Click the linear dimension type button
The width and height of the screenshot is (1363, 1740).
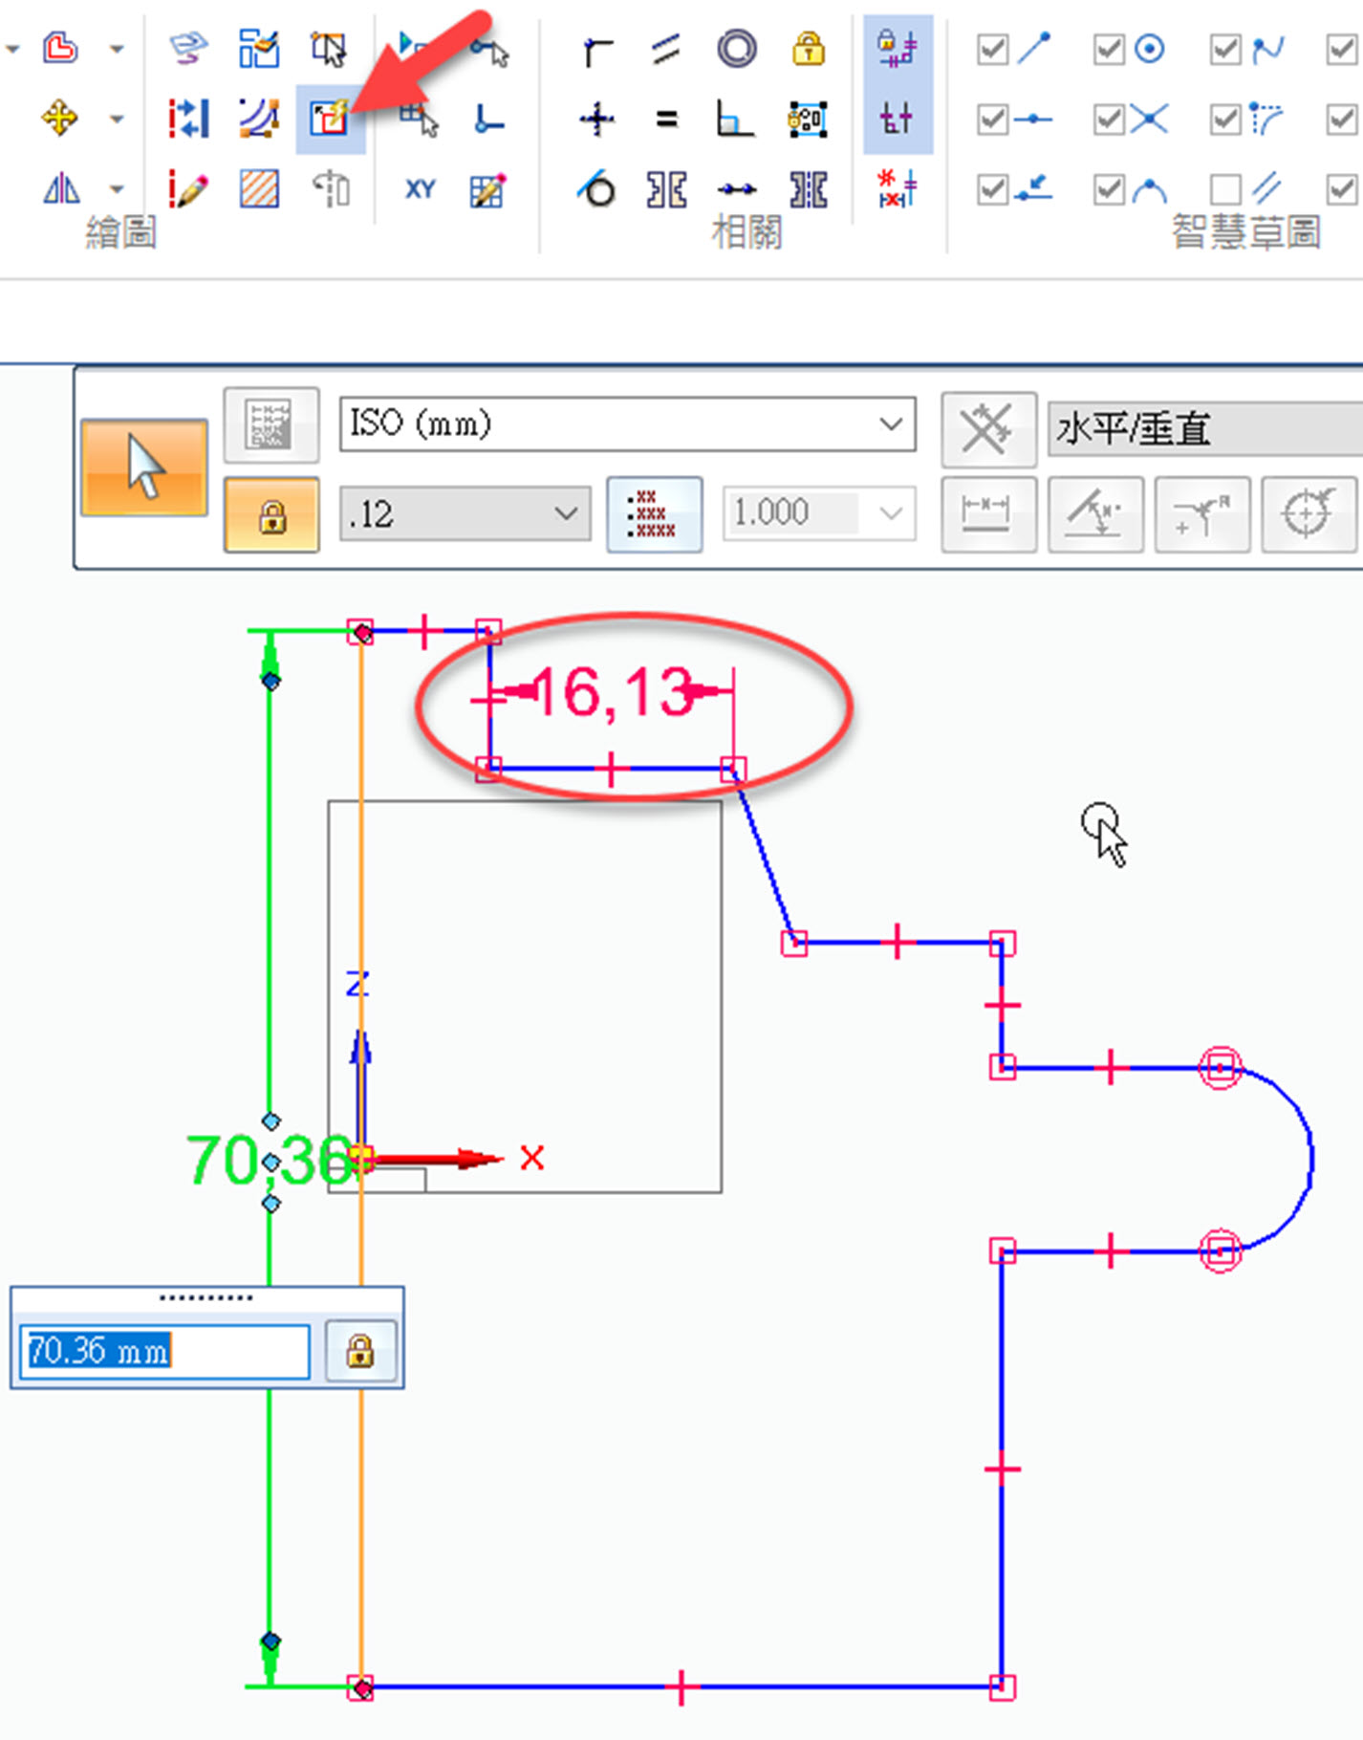(988, 514)
